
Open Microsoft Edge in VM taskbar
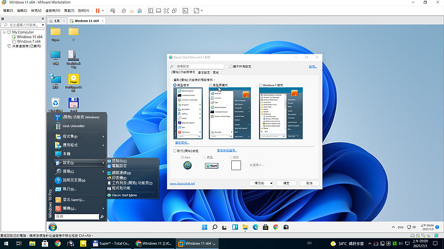[255, 227]
